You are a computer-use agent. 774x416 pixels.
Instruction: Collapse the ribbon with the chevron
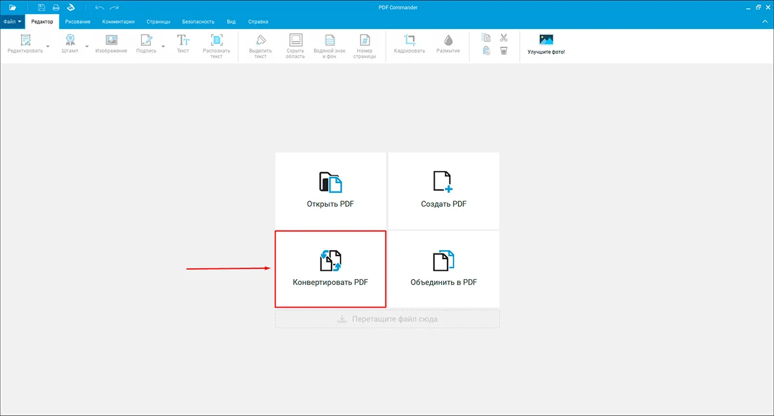764,21
